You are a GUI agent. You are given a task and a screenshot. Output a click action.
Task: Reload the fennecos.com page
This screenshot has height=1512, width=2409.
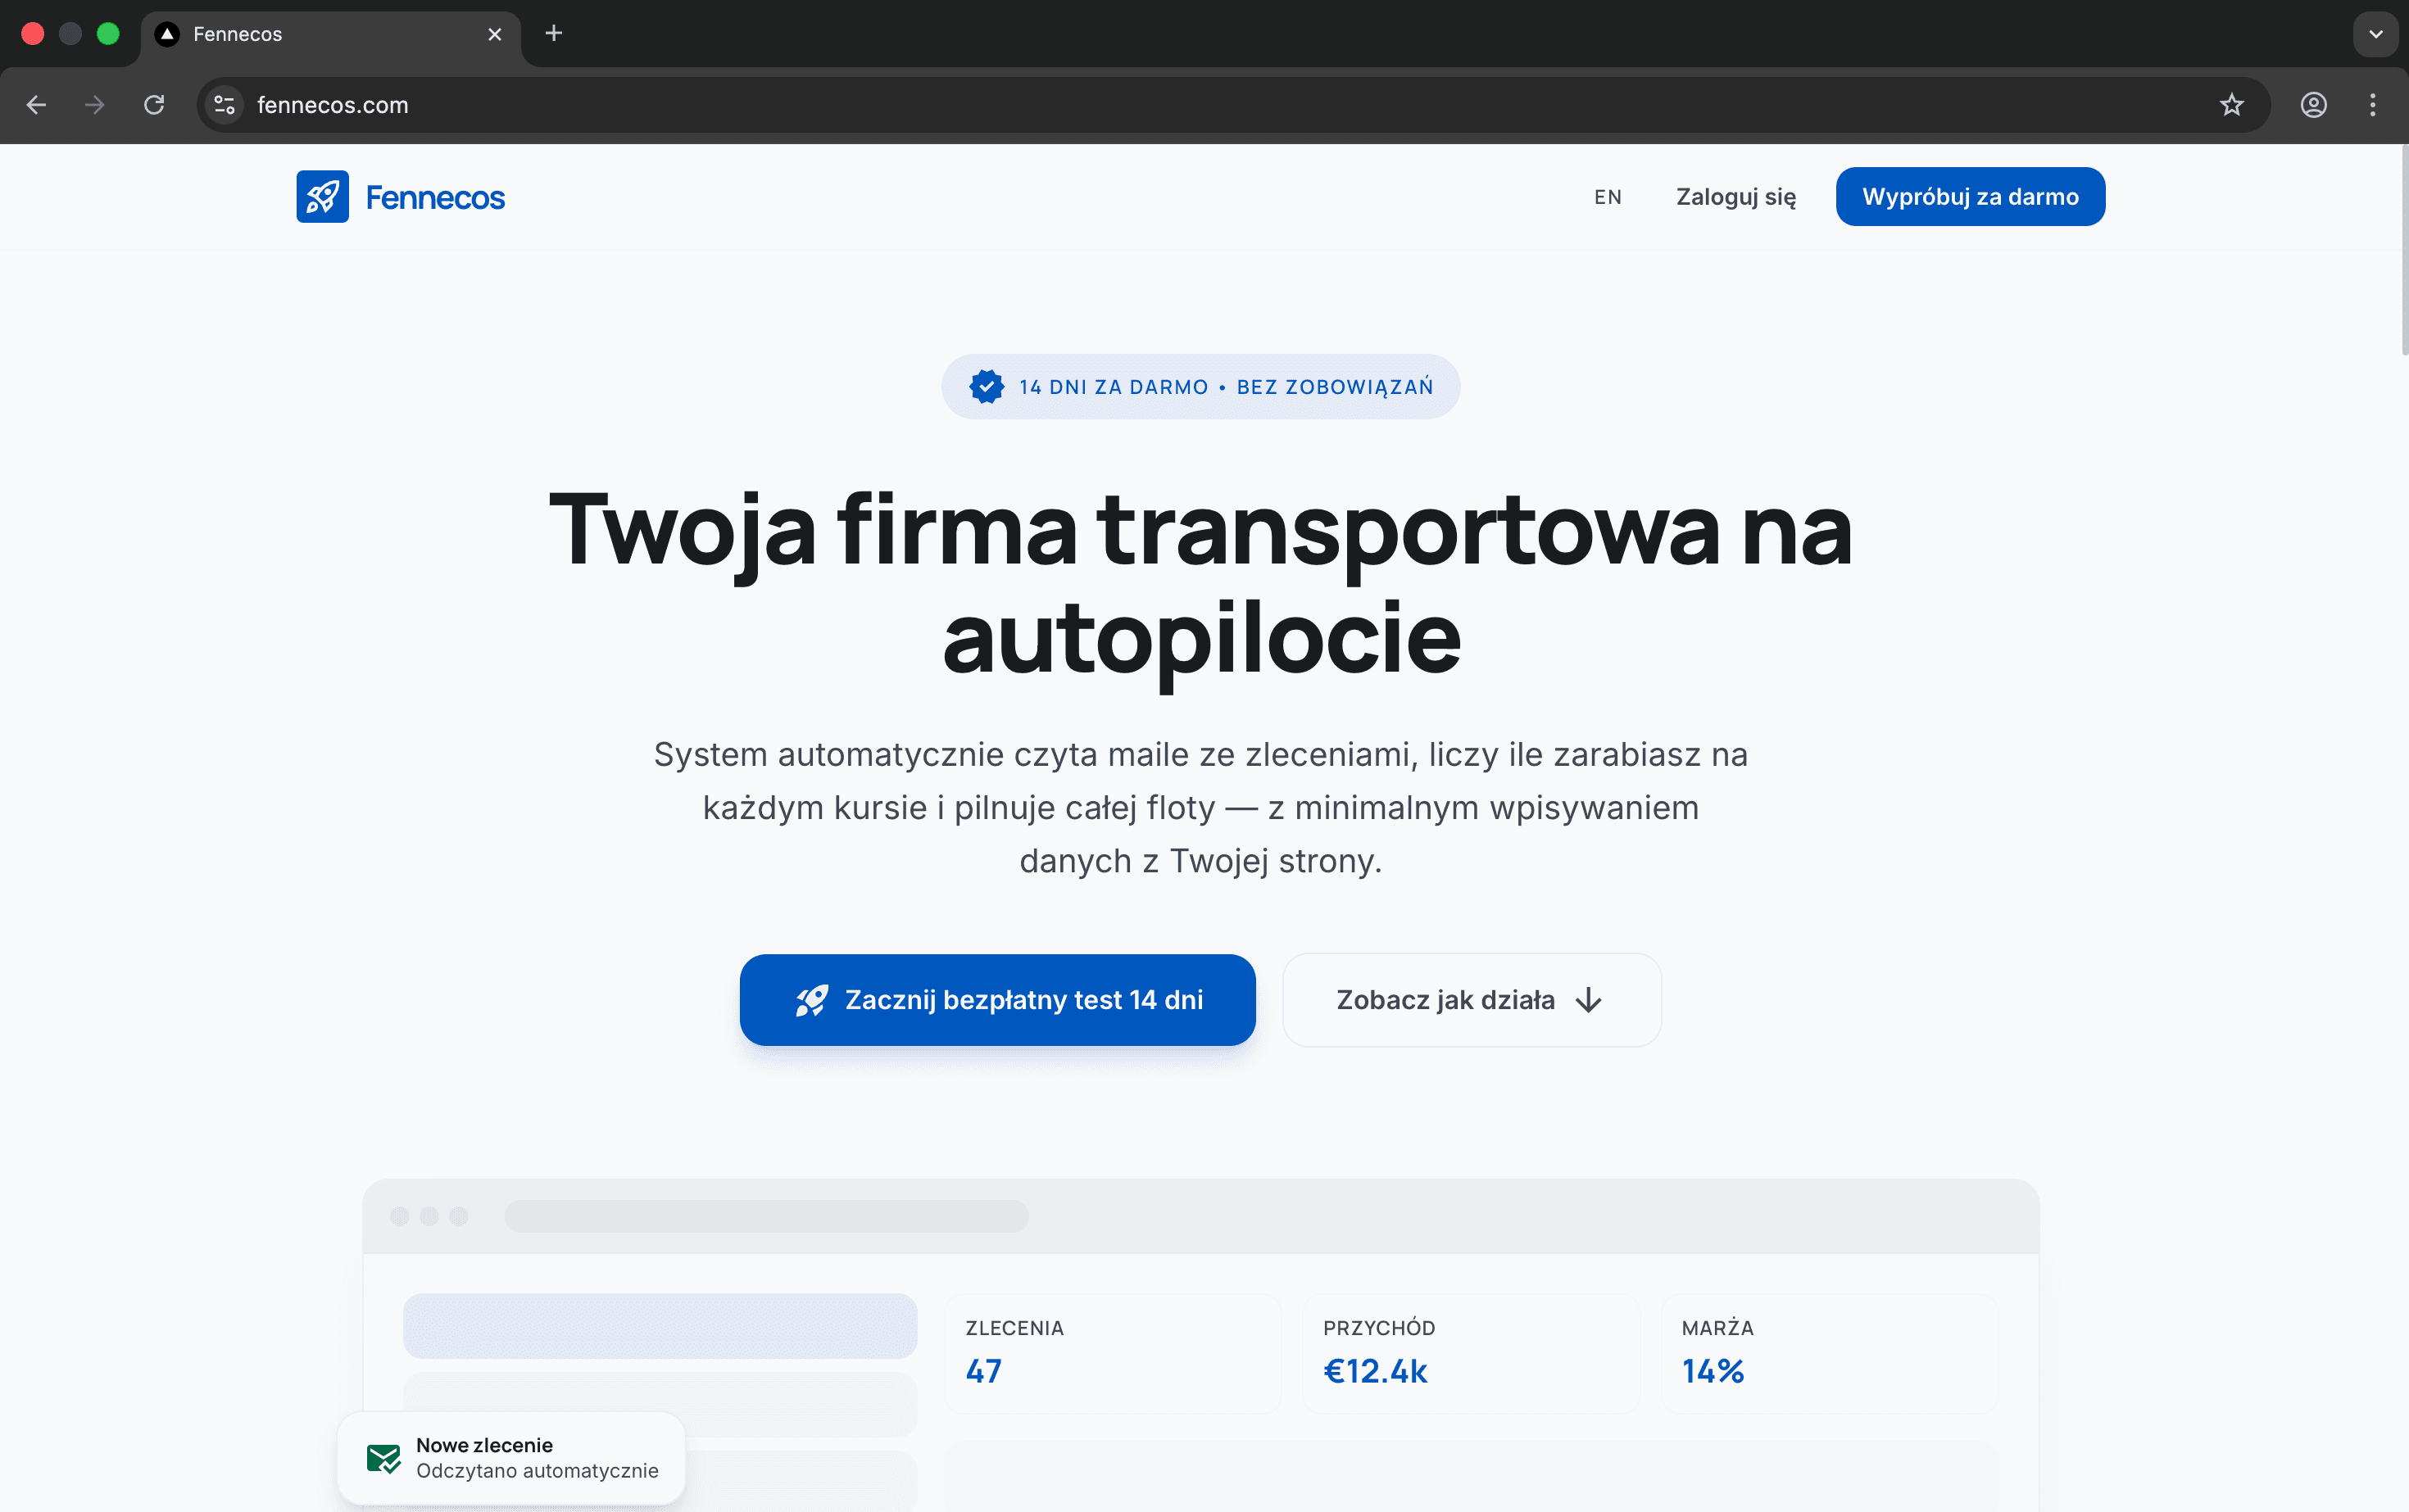tap(154, 105)
